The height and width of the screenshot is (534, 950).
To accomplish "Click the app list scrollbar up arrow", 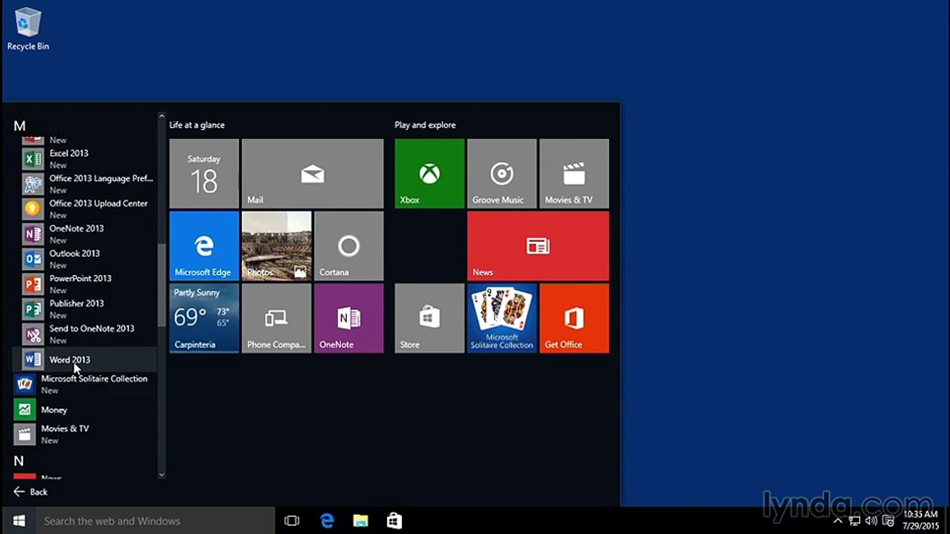I will click(162, 116).
